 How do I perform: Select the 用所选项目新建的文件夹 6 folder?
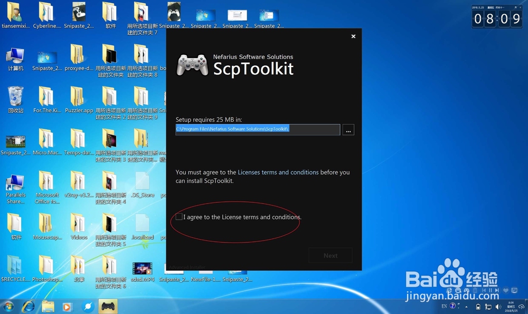coord(110,272)
